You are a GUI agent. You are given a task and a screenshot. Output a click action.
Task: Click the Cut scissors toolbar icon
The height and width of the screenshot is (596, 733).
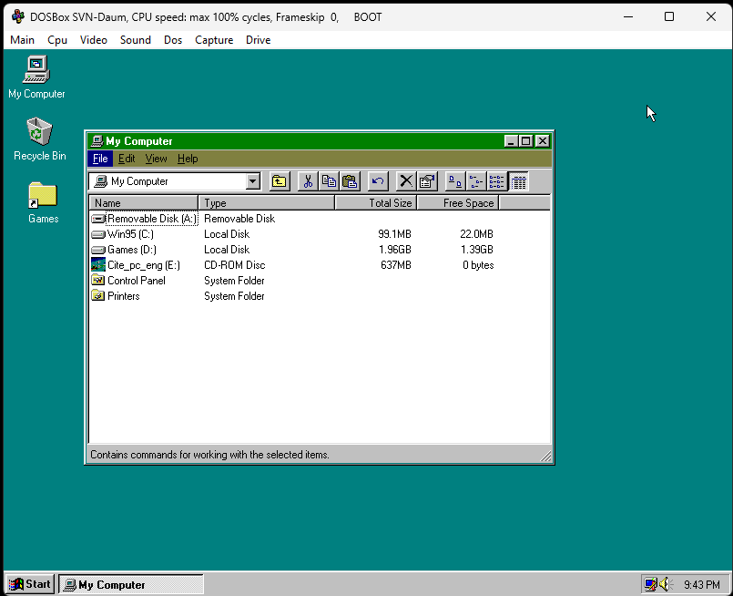(x=308, y=181)
